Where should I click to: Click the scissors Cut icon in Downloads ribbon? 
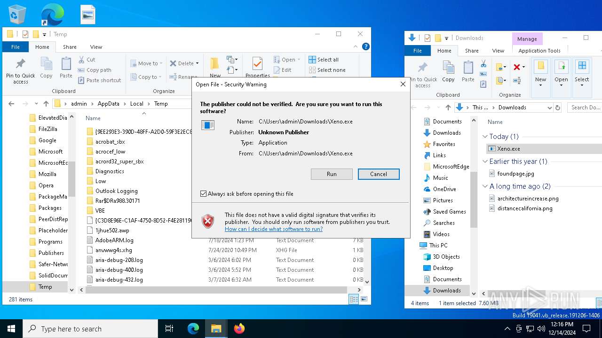tap(483, 64)
